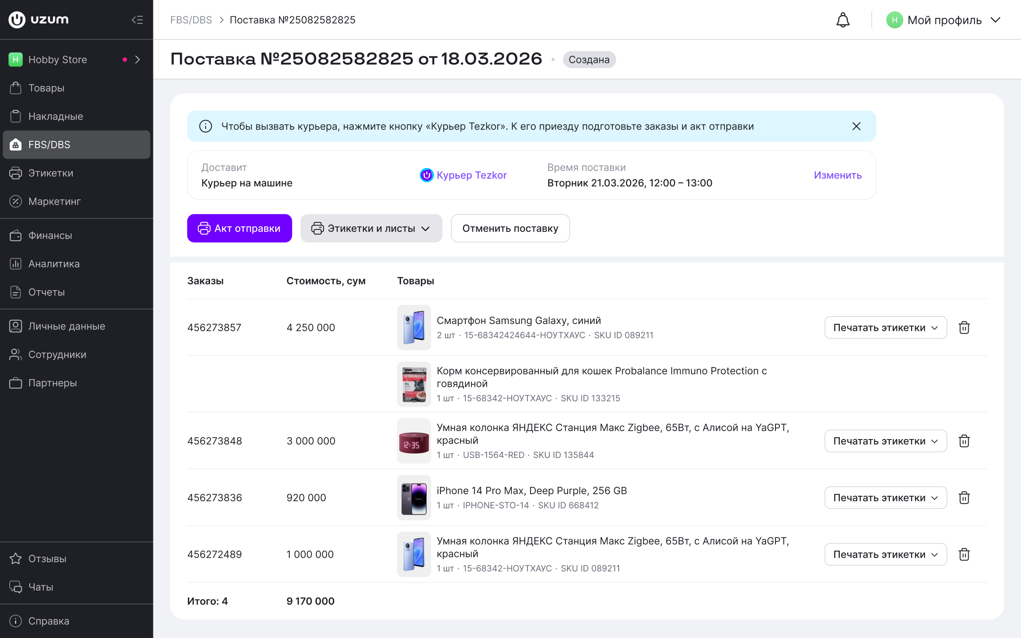1021x638 pixels.
Task: Click the iPhone 14 Pro Max thumbnail
Action: (414, 498)
